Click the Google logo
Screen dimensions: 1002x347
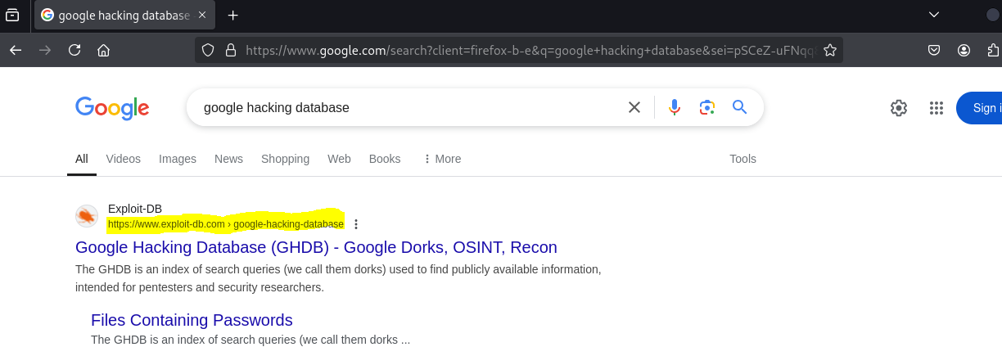tap(112, 107)
